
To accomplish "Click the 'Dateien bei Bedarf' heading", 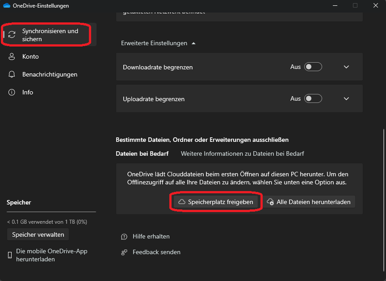I will (142, 153).
